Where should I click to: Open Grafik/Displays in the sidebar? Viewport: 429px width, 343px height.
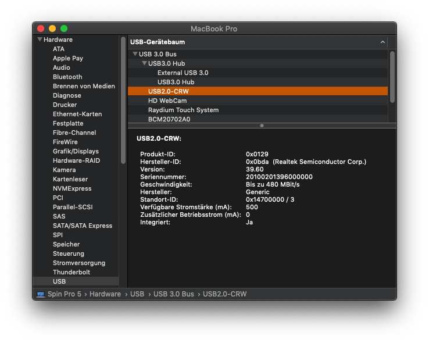point(76,151)
